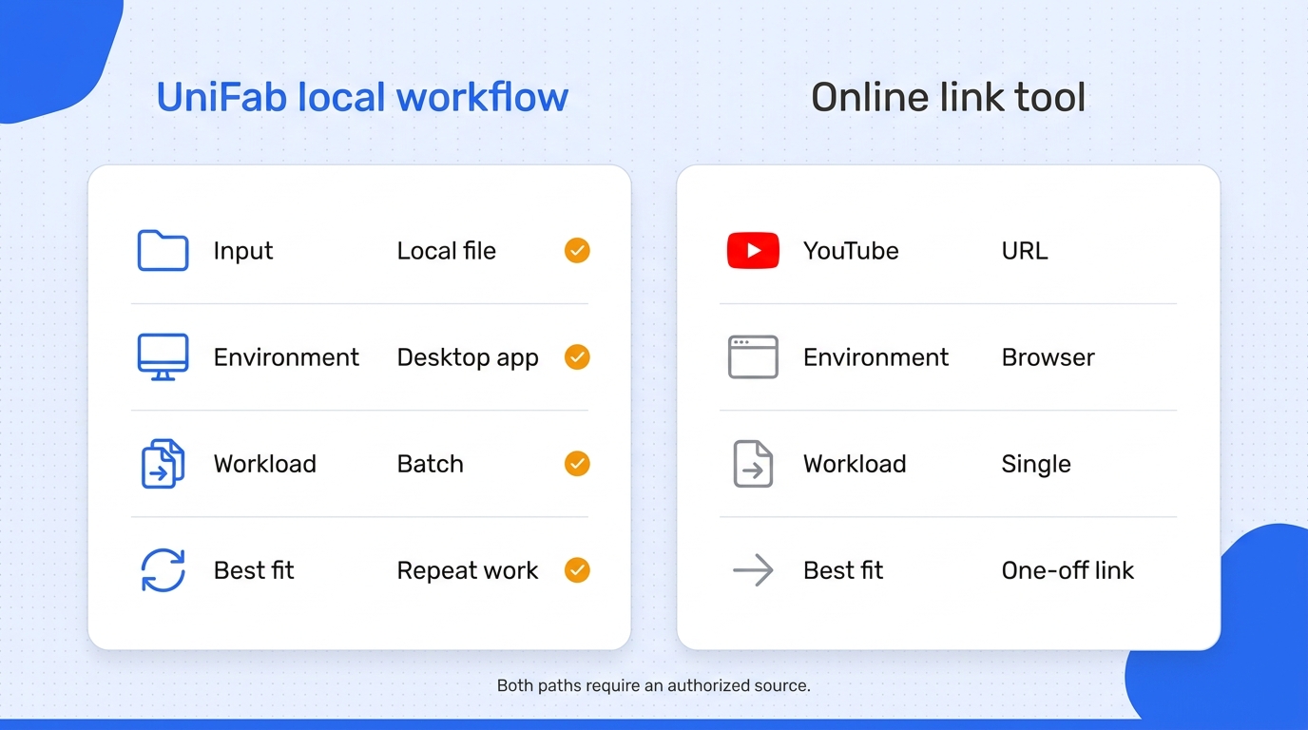Click the checkmark next to Repeat work
The image size is (1308, 730).
pyautogui.click(x=577, y=570)
